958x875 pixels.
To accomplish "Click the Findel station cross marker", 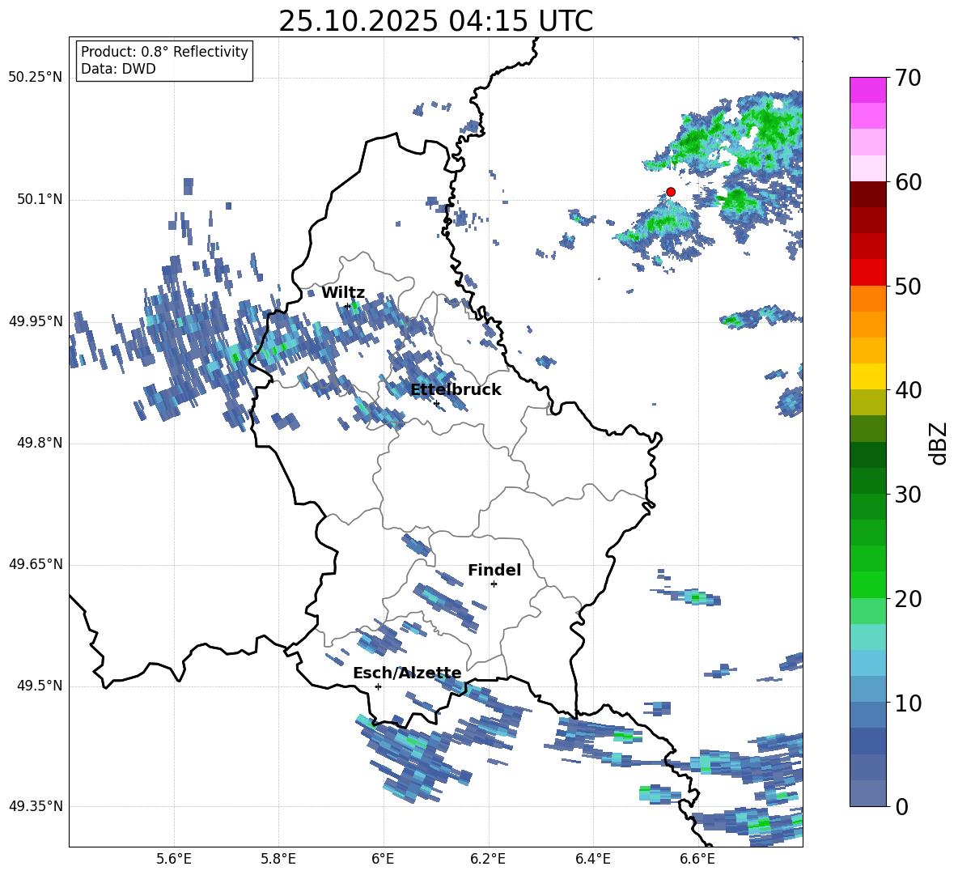I will tap(494, 584).
